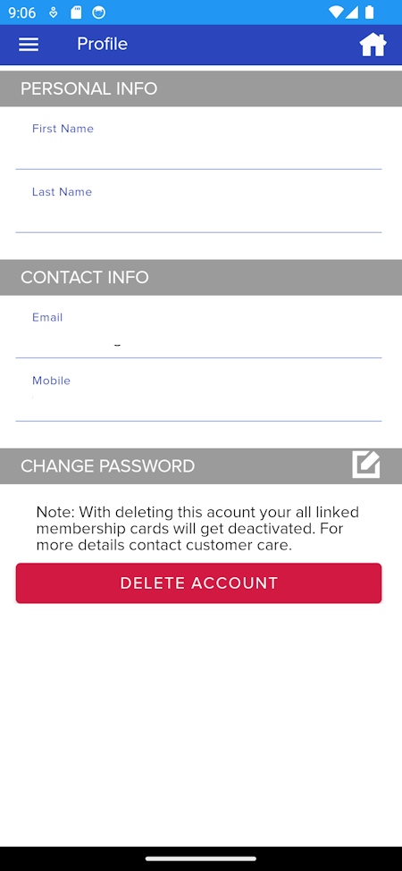Tap the cellular signal icon
This screenshot has width=402, height=871.
coord(352,13)
